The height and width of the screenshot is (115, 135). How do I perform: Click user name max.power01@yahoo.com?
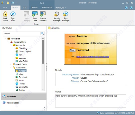(93, 43)
